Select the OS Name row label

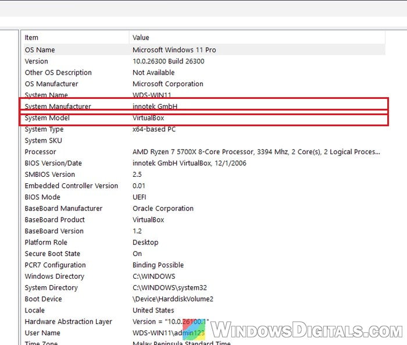pyautogui.click(x=40, y=50)
